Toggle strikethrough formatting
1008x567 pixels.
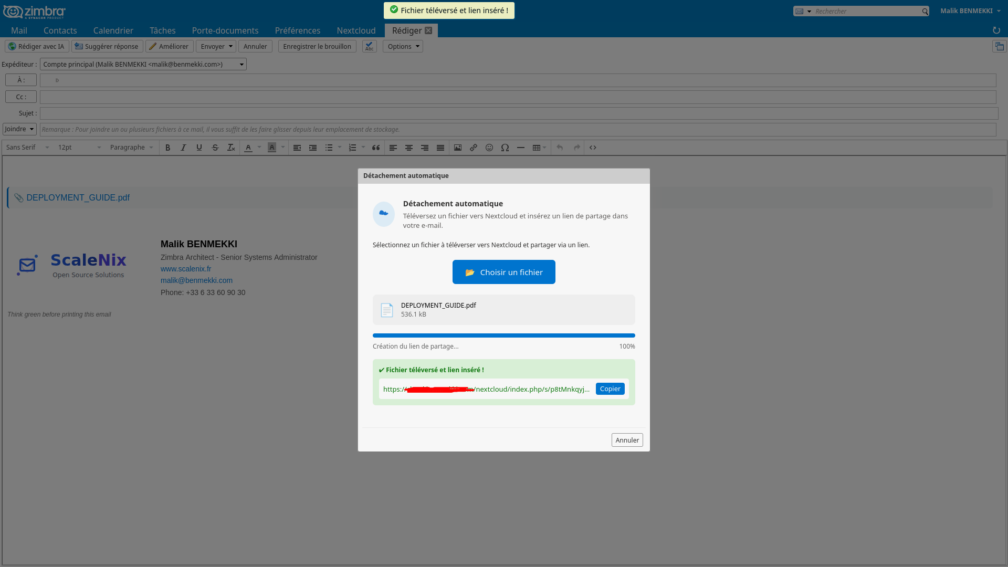click(215, 148)
